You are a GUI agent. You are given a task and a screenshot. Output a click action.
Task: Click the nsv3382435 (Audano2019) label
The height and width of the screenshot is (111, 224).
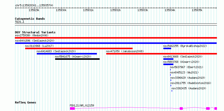click(189, 88)
